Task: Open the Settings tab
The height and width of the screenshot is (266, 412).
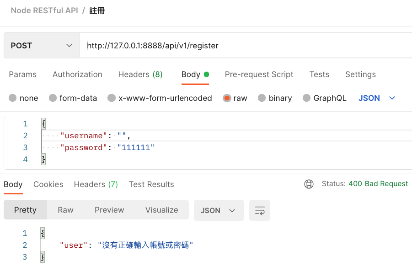Action: (x=360, y=74)
